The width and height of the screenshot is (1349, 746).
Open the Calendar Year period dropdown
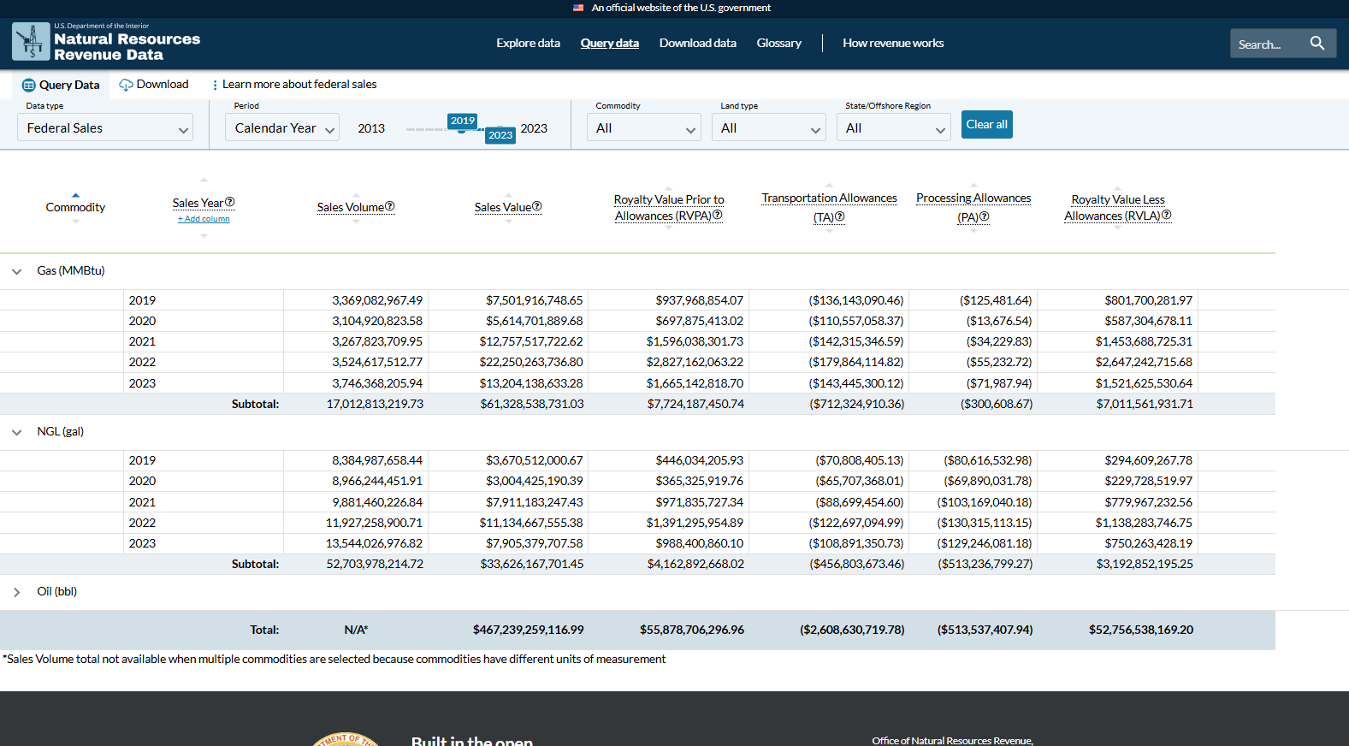click(283, 128)
